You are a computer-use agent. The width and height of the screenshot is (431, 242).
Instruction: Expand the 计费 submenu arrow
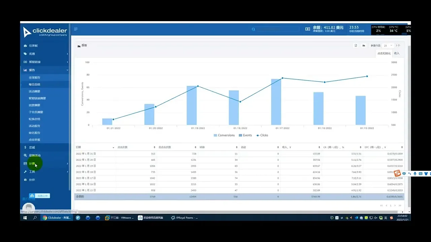[x=67, y=164]
